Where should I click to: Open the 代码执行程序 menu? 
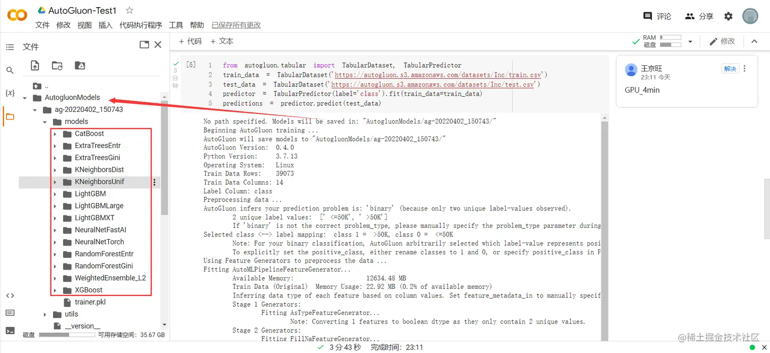[141, 25]
